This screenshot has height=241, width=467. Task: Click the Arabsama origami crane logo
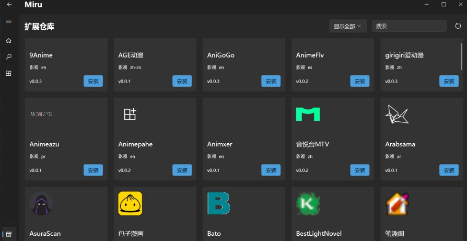[396, 114]
